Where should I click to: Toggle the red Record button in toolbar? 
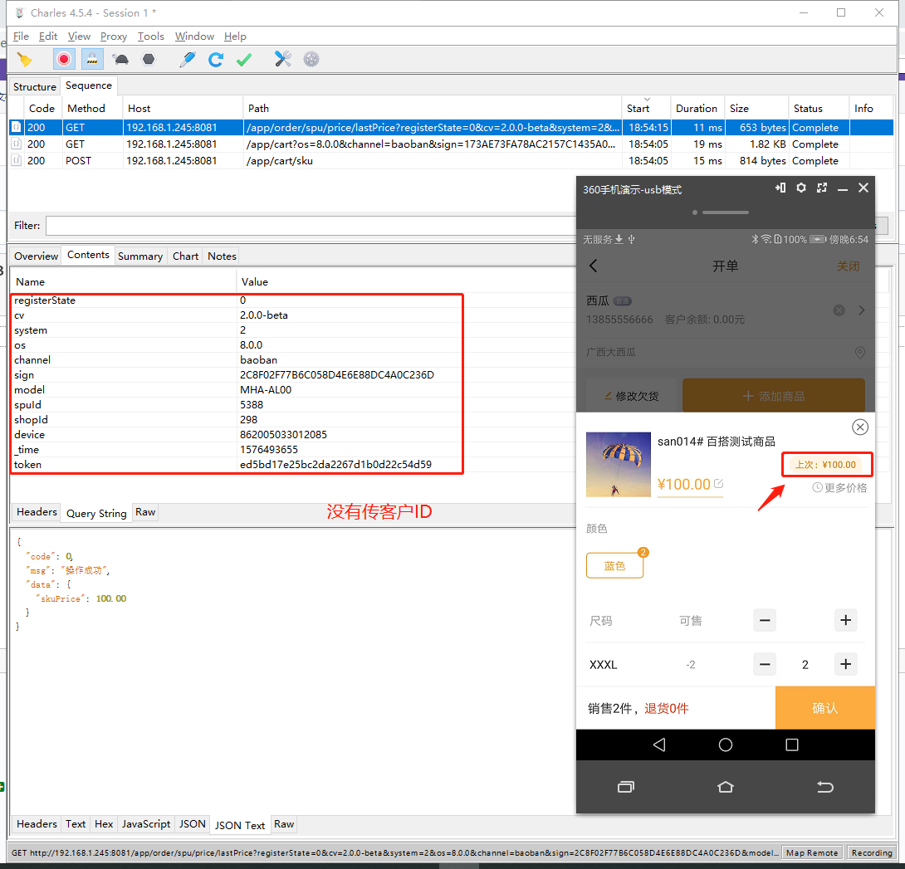64,59
